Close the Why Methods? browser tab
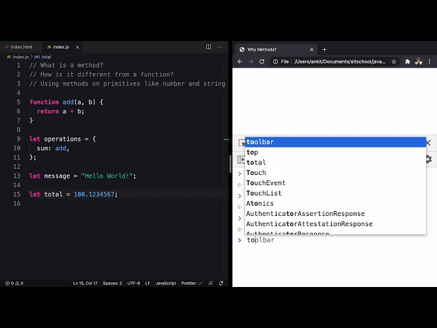The image size is (437, 328). click(311, 49)
